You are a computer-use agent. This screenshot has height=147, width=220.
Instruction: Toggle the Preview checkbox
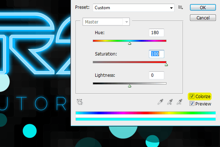192,104
